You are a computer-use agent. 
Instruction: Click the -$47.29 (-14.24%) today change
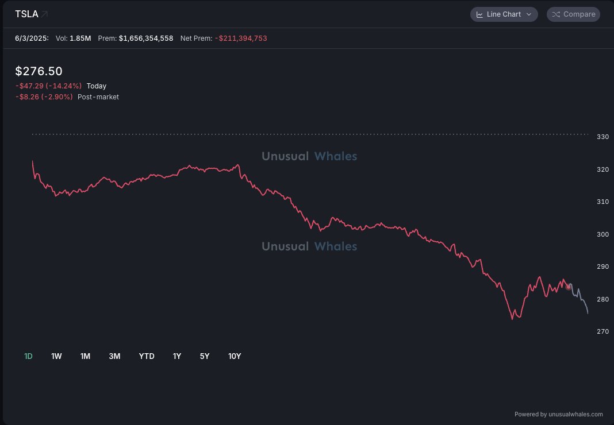(x=48, y=86)
